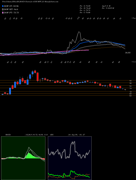Click the 'Pre H: 76.40' high value

pos(85,8)
